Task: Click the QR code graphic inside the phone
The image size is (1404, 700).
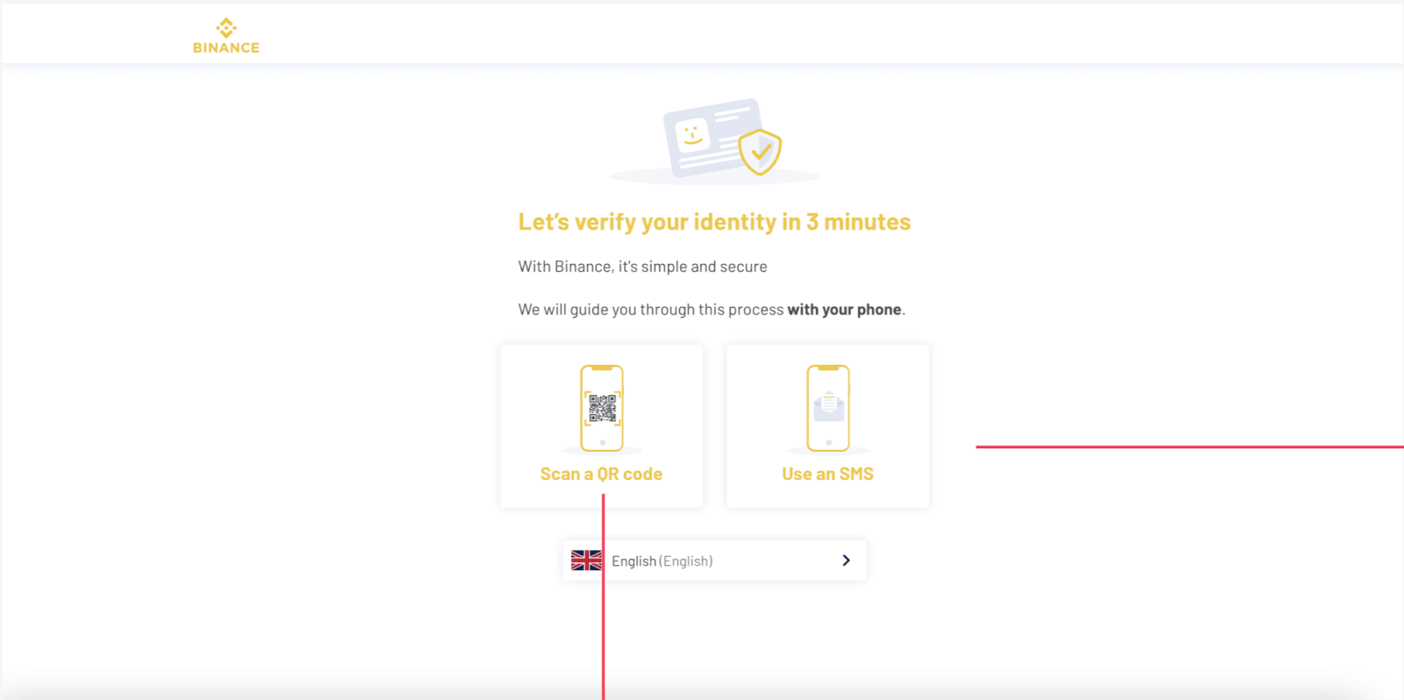Action: click(x=603, y=408)
